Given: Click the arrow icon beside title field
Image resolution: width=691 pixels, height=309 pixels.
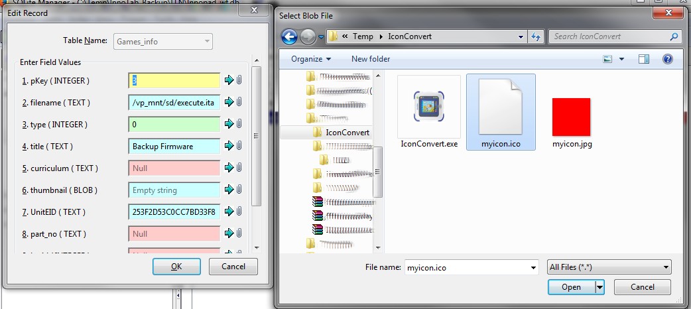Looking at the screenshot, I should coord(229,146).
